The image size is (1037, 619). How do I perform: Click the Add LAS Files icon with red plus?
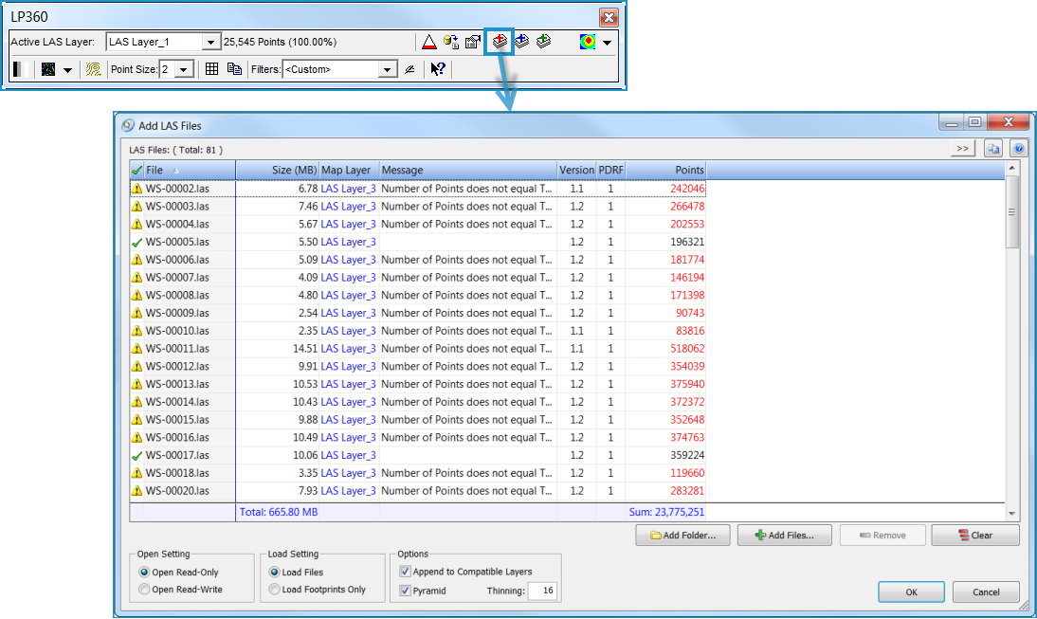500,42
